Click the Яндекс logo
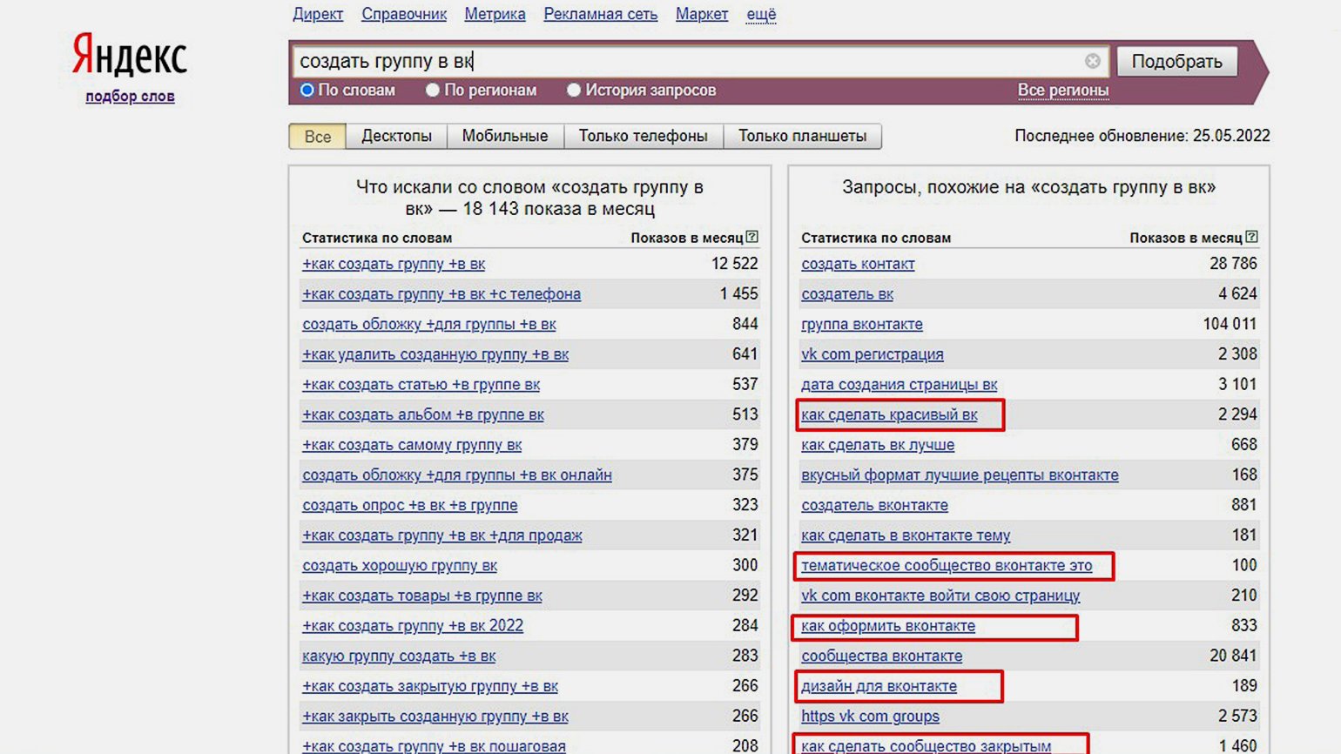 130,56
